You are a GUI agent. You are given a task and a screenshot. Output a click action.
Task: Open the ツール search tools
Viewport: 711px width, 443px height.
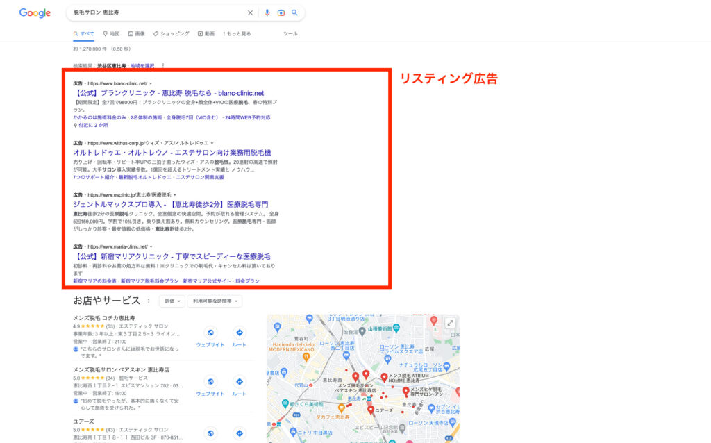pos(290,33)
